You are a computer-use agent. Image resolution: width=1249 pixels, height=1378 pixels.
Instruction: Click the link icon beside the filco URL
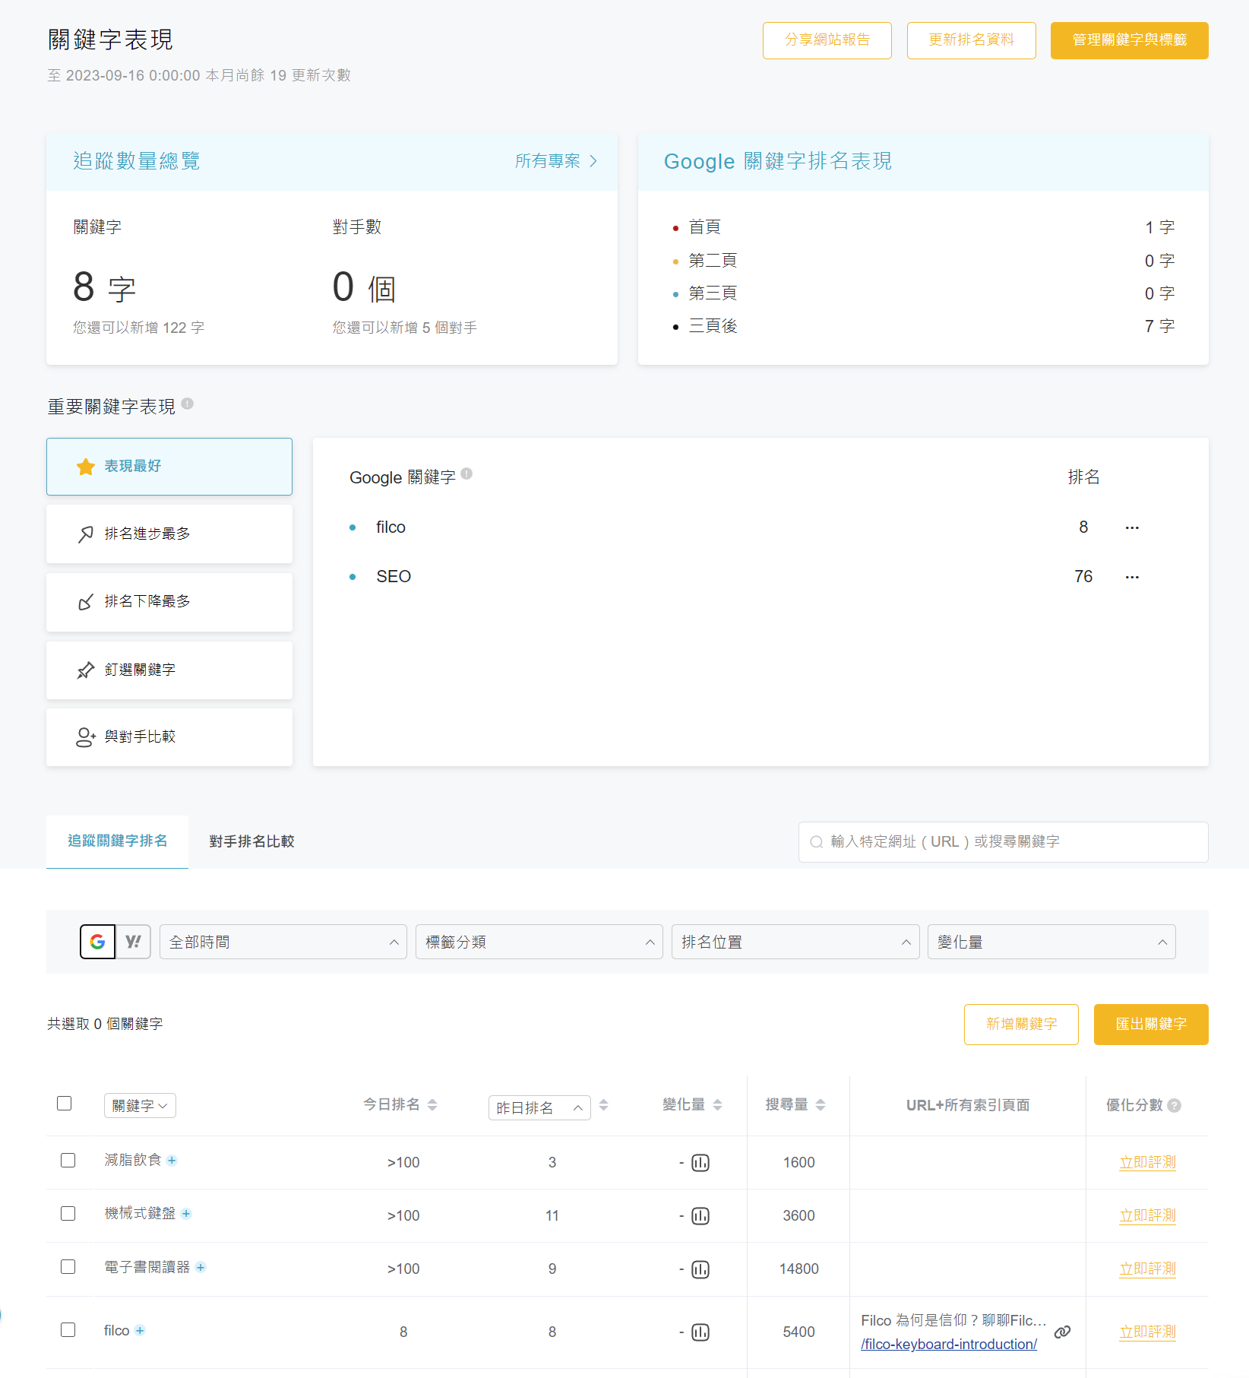coord(1062,1332)
